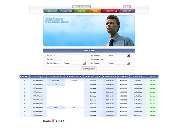Open the By Job Category dropdown
Viewport: 178px width, 133px height.
click(x=74, y=63)
